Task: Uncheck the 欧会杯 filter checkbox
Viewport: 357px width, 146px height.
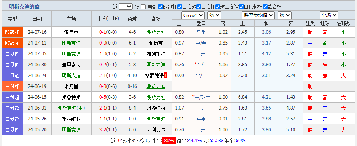Action: pyautogui.click(x=265, y=7)
